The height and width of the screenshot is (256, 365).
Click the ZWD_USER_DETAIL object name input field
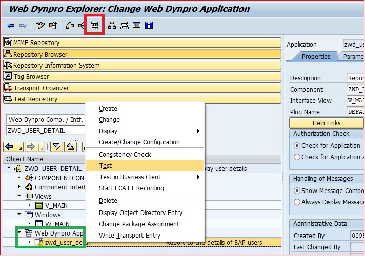46,130
